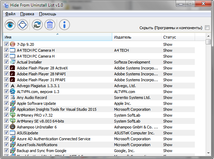Click the scrollbar up arrow
Screen dimensions: 214x159
click(208, 36)
